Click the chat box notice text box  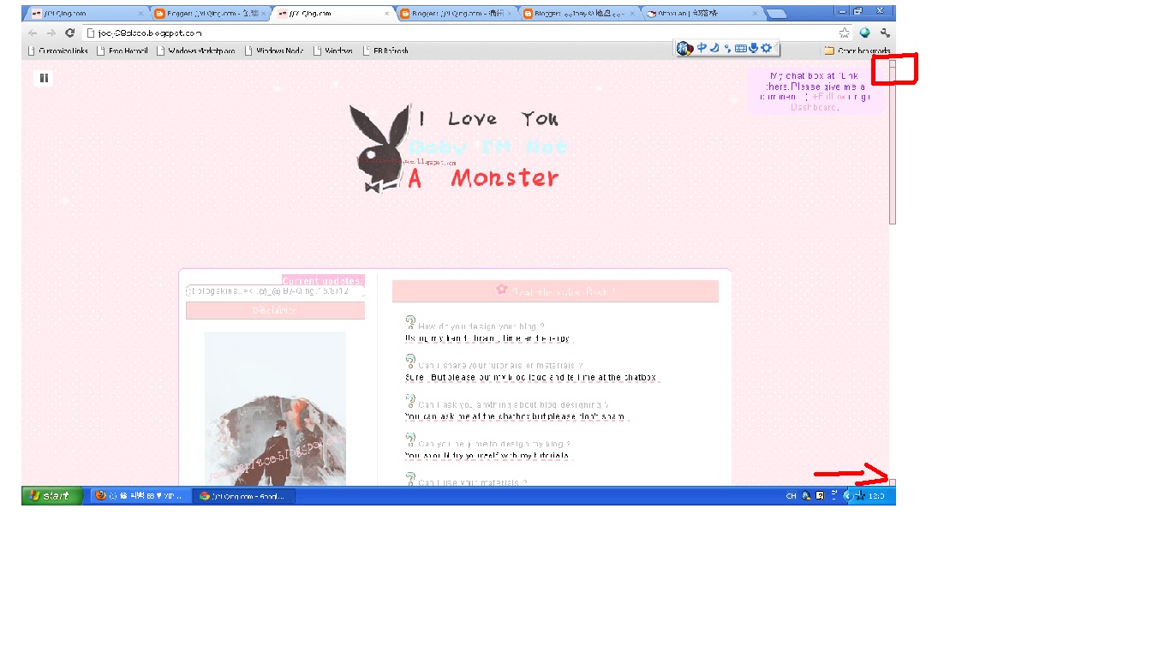tap(815, 92)
